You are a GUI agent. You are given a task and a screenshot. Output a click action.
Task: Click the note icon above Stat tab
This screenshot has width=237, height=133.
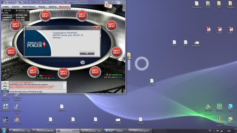(5, 83)
